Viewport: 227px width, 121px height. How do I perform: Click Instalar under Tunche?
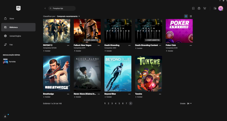[139, 97]
